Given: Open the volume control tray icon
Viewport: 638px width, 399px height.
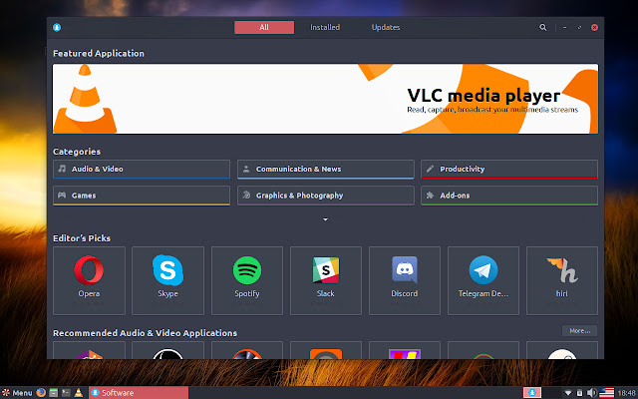Looking at the screenshot, I should tap(592, 393).
